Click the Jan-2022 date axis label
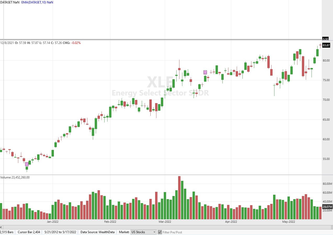The width and height of the screenshot is (333, 235). [x=53, y=222]
